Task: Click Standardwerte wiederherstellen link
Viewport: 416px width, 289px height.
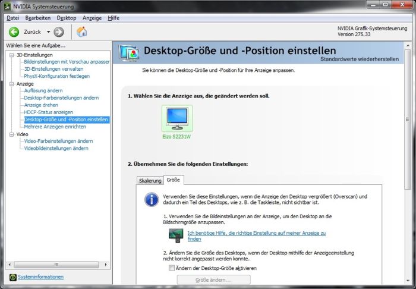Action: [360, 59]
